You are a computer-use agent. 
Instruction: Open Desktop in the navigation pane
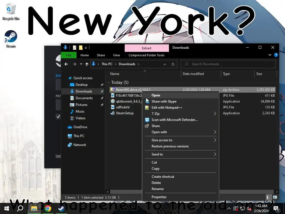(x=82, y=85)
